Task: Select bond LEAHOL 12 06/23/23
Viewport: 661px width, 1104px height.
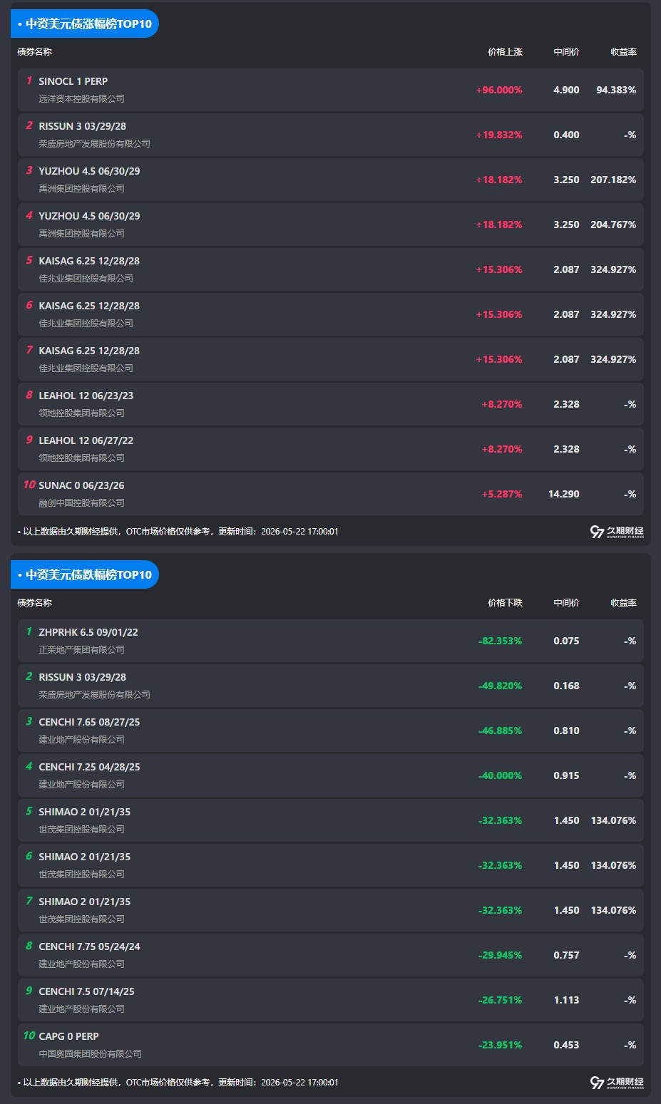Action: click(86, 396)
